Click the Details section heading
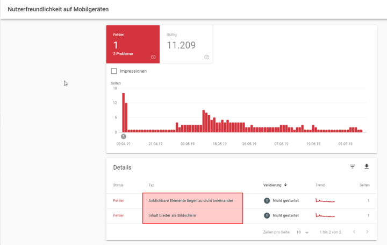Viewport: 387px width, 245px height. click(x=122, y=167)
